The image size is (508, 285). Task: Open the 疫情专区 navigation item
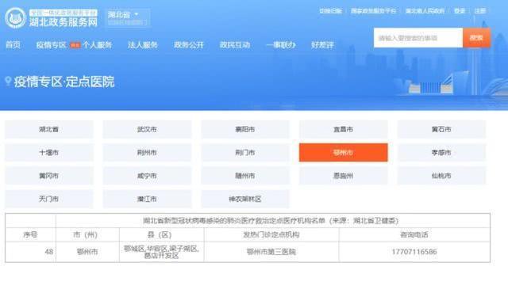click(51, 45)
